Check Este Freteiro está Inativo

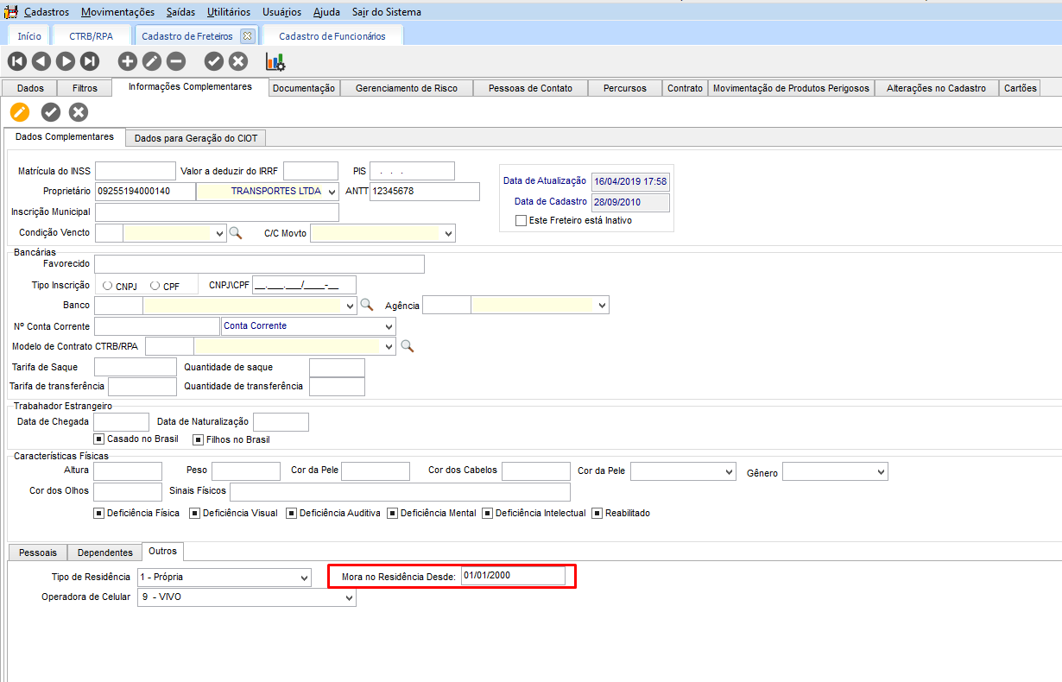521,220
